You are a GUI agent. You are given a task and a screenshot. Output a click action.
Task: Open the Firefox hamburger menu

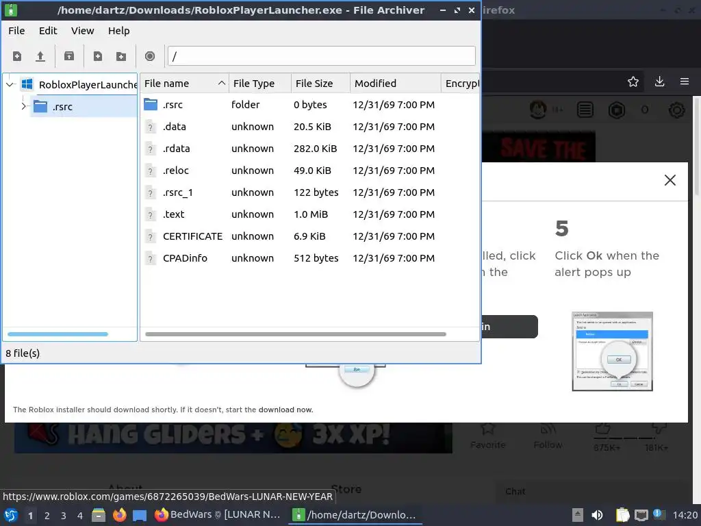[685, 82]
